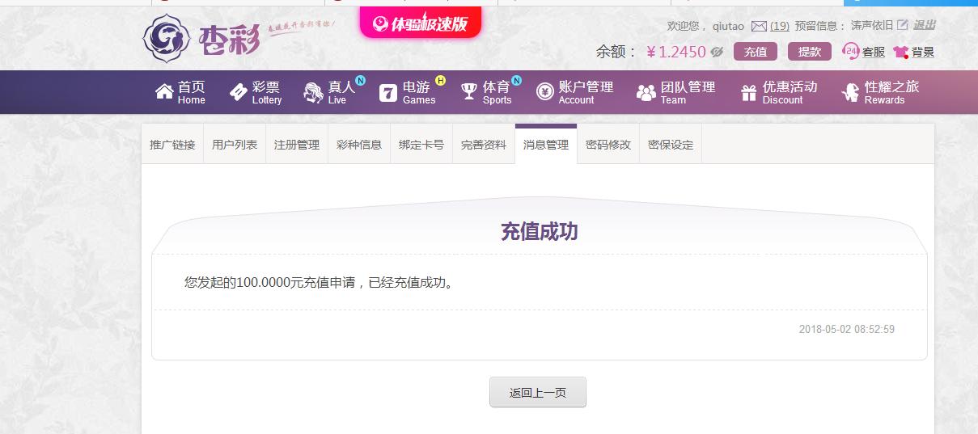Click the 体验极速版 banner
The image size is (978, 434).
421,23
